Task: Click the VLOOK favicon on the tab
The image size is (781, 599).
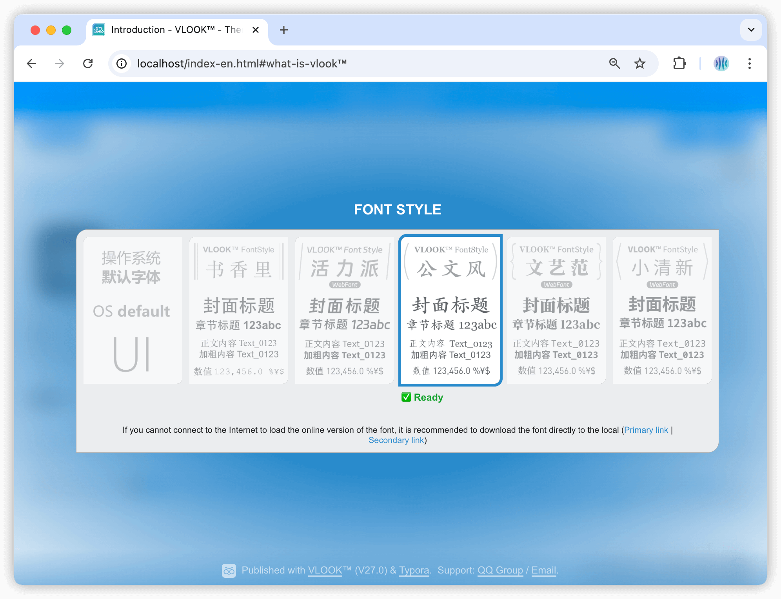Action: point(99,30)
